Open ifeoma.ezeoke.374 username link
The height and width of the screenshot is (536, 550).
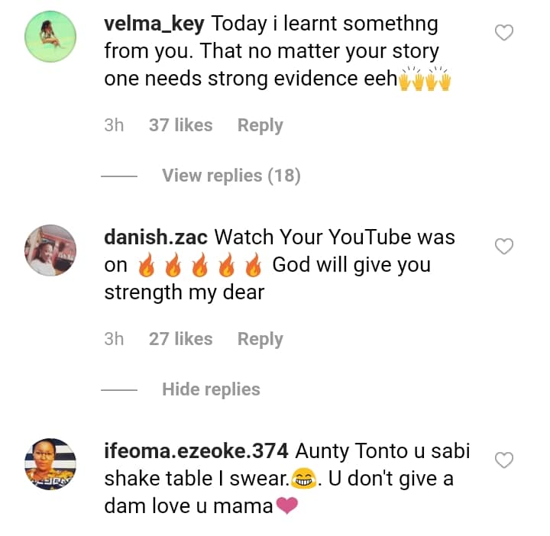tap(196, 451)
